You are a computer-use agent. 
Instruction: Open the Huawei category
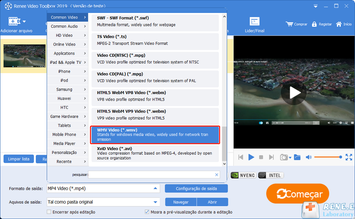67,98
